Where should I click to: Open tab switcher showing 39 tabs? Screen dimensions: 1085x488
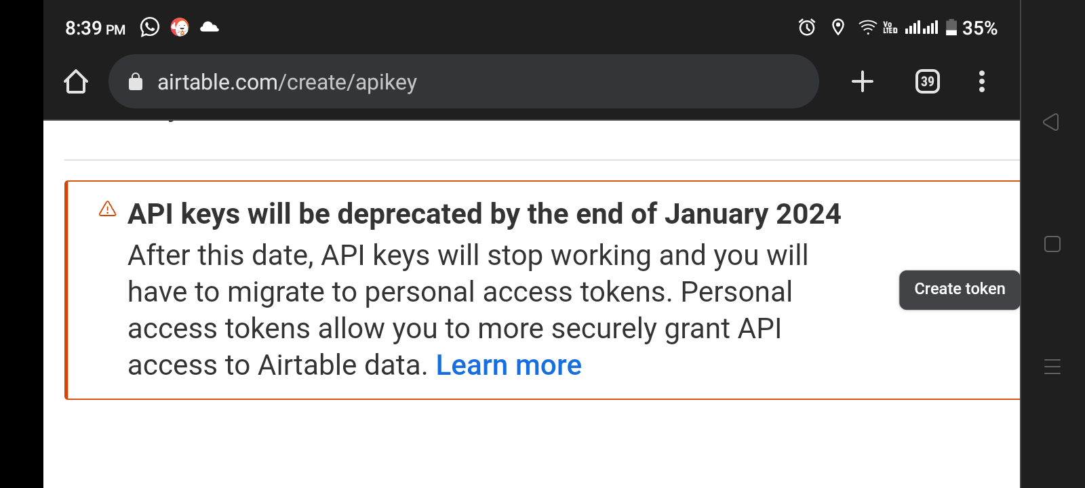click(x=927, y=82)
